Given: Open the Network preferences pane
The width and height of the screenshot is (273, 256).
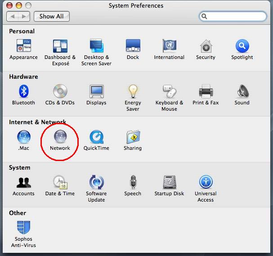Looking at the screenshot, I should [60, 137].
